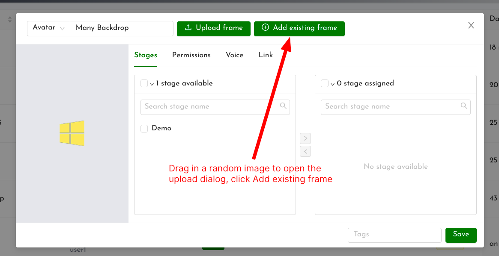Image resolution: width=499 pixels, height=256 pixels.
Task: Click the upload icon on Upload frame button
Action: 188,29
